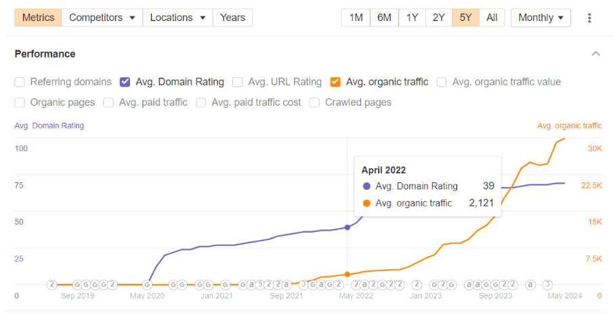Uncheck the Avg. Domain Rating checkbox
The width and height of the screenshot is (613, 322).
pyautogui.click(x=125, y=82)
